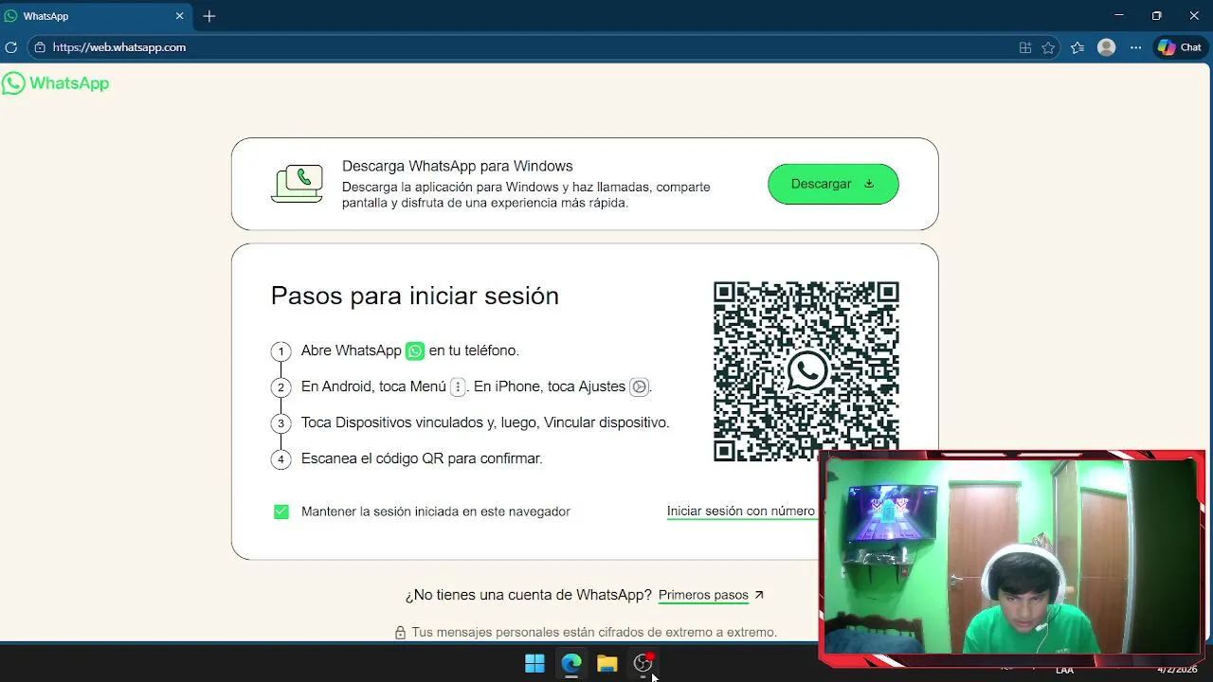Restore down the browser window
1213x682 pixels.
click(x=1156, y=16)
